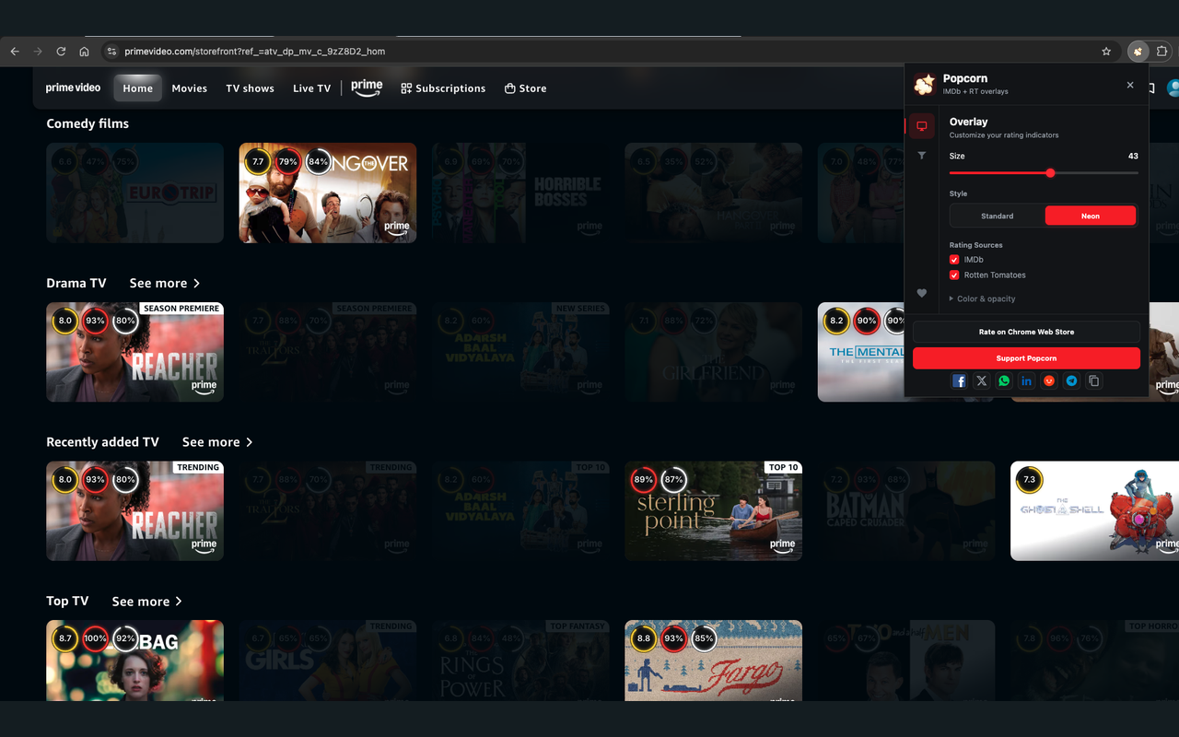Image resolution: width=1179 pixels, height=737 pixels.
Task: Adjust the overlay Size slider
Action: pos(1050,173)
